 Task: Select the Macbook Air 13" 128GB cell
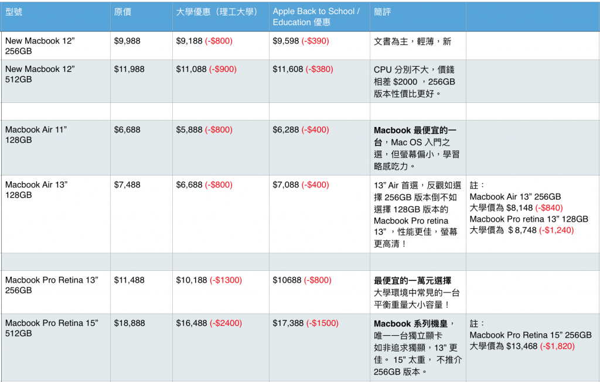36,190
